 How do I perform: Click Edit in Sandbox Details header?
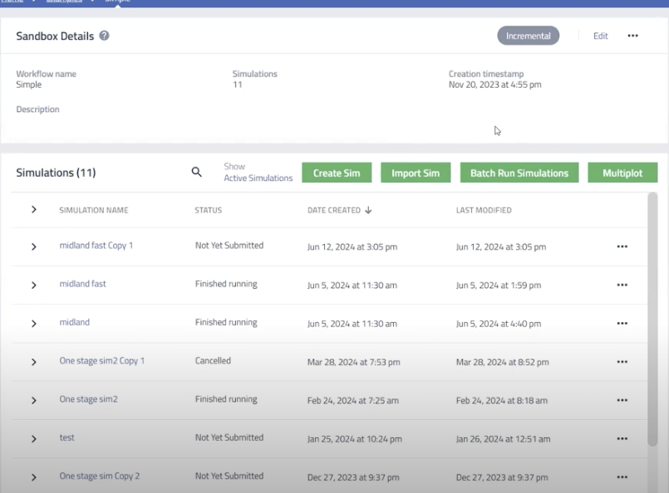point(600,36)
